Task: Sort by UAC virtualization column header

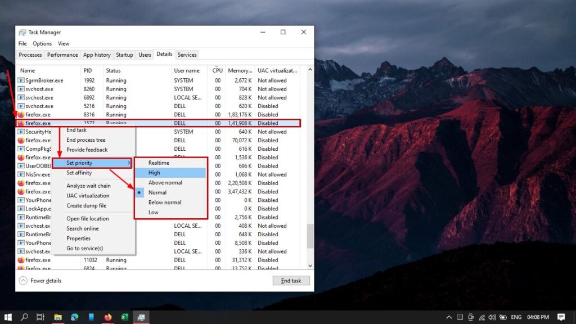Action: click(277, 70)
